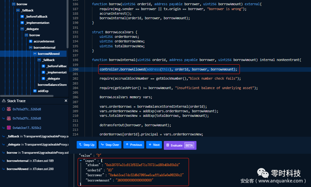Open the Evaluate BETA feature

point(180,145)
